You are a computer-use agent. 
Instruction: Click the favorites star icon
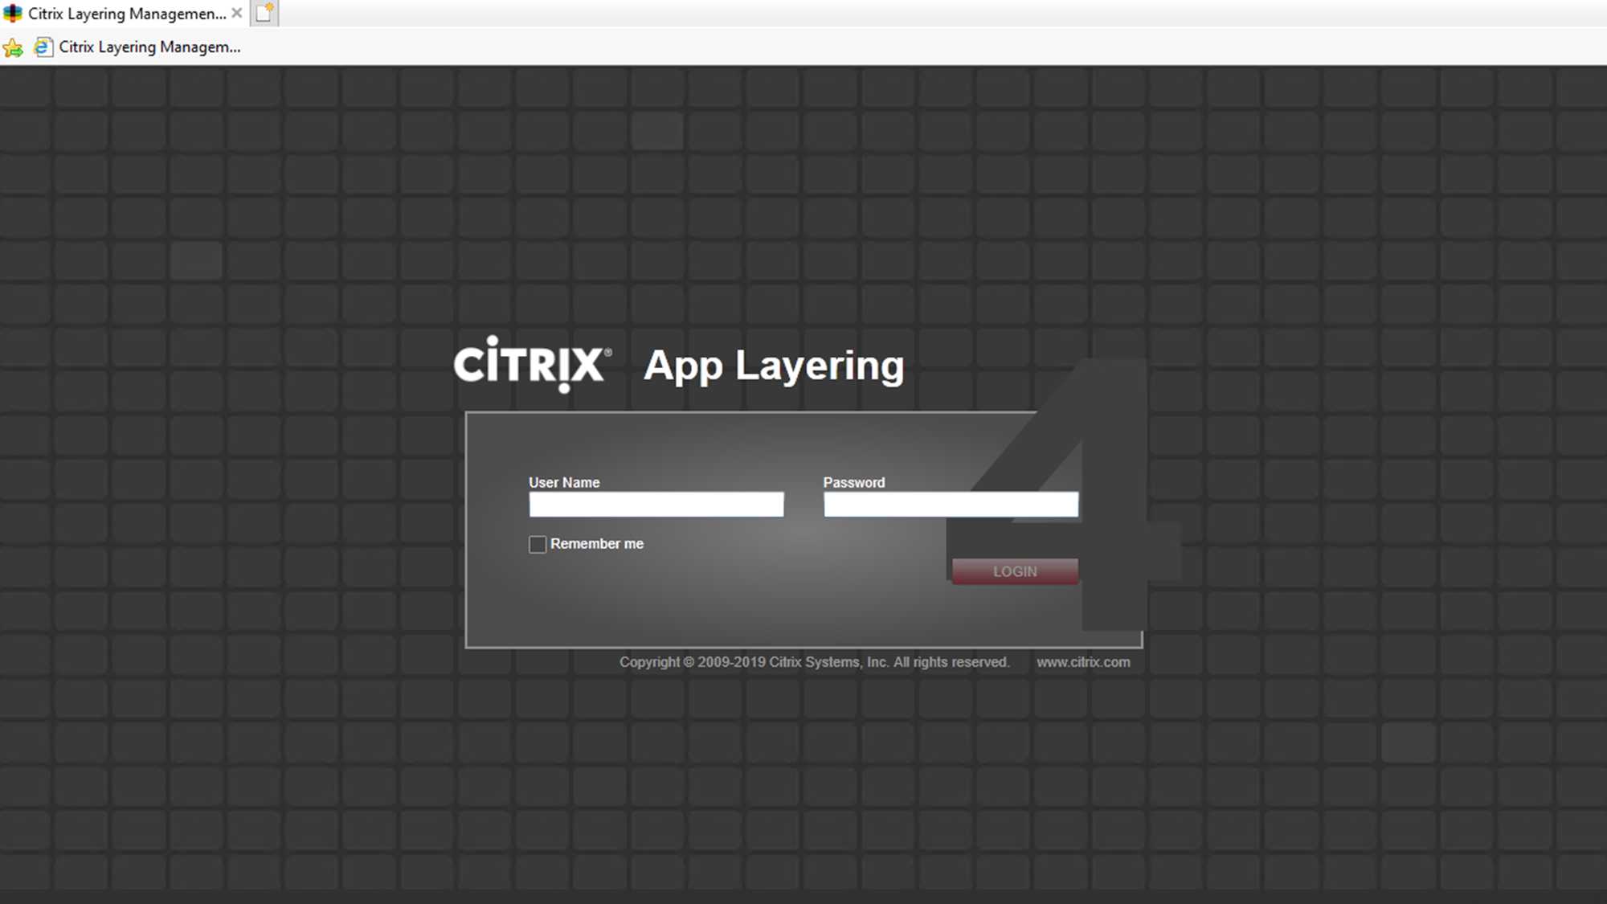tap(13, 48)
